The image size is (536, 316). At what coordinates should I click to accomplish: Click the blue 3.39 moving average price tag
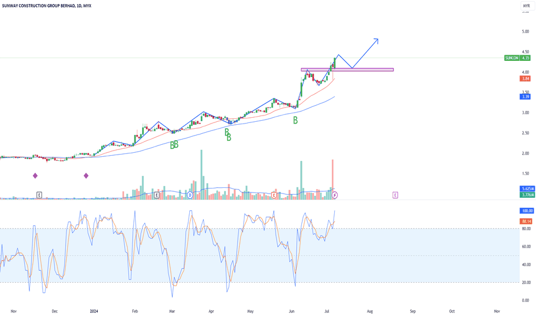click(526, 97)
